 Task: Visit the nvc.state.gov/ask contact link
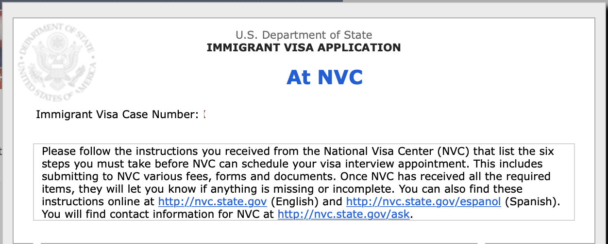tap(344, 214)
